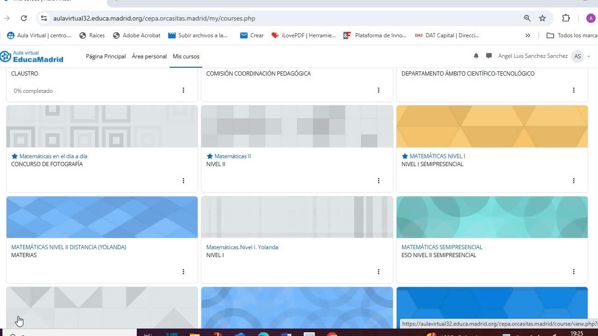
Task: Bookmark this page with the star icon
Action: [x=542, y=18]
